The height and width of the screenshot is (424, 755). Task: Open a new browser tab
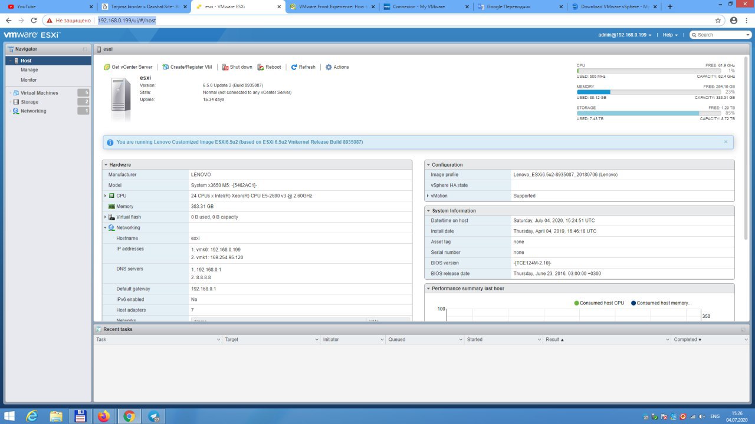click(669, 6)
